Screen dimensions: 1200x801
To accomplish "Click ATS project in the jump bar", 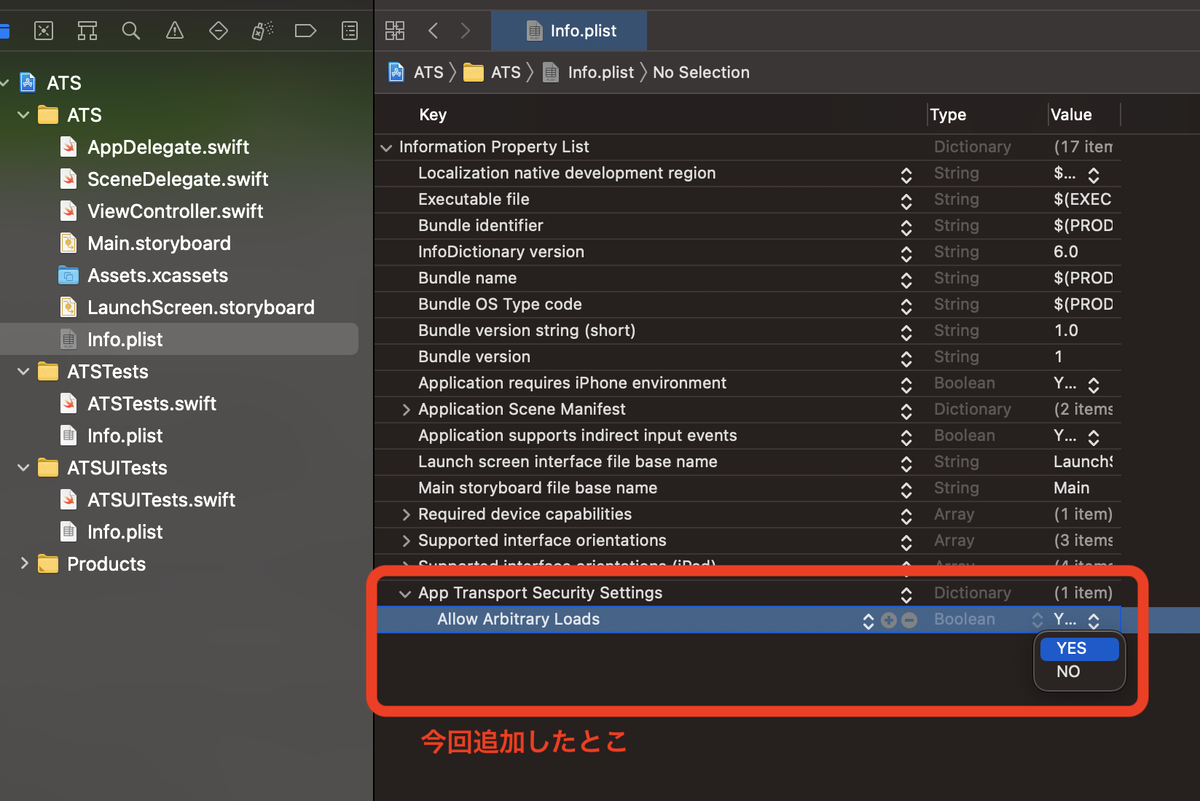I will [x=417, y=72].
